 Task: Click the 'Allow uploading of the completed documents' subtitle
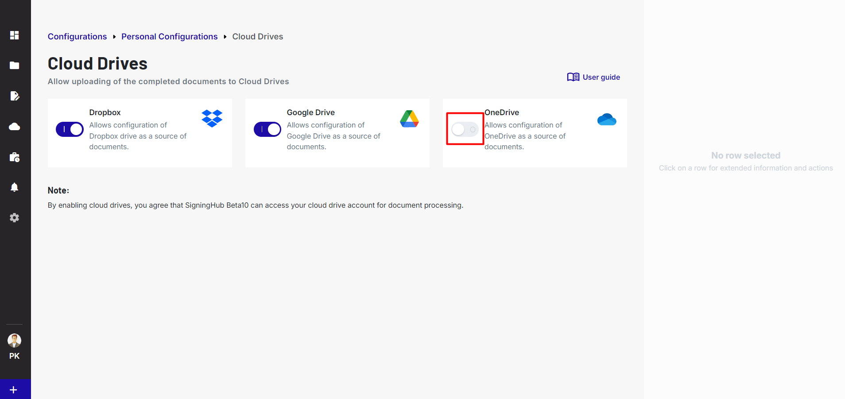coord(168,81)
